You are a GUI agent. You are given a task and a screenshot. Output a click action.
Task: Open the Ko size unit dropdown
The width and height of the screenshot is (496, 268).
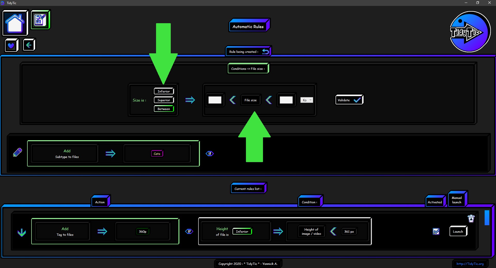click(307, 100)
